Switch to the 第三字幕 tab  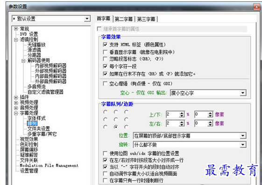click(146, 19)
